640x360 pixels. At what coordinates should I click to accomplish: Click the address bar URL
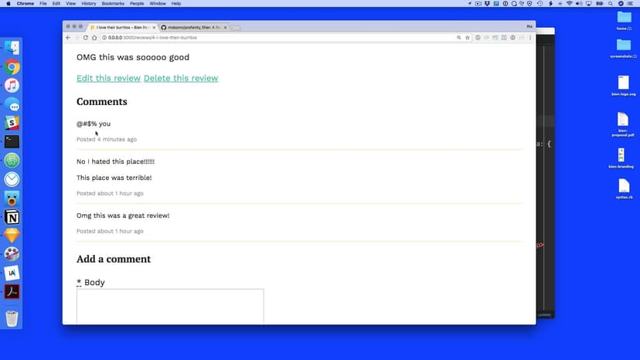click(232, 37)
